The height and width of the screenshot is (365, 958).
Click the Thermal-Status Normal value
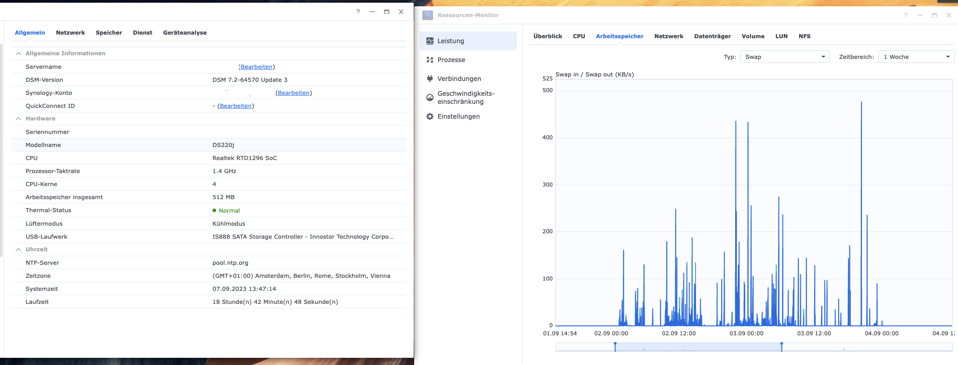click(x=226, y=210)
